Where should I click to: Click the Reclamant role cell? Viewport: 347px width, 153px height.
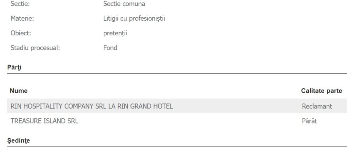317,106
